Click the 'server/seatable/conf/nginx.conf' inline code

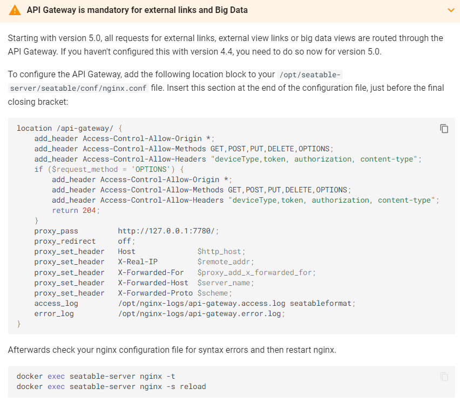pos(78,88)
